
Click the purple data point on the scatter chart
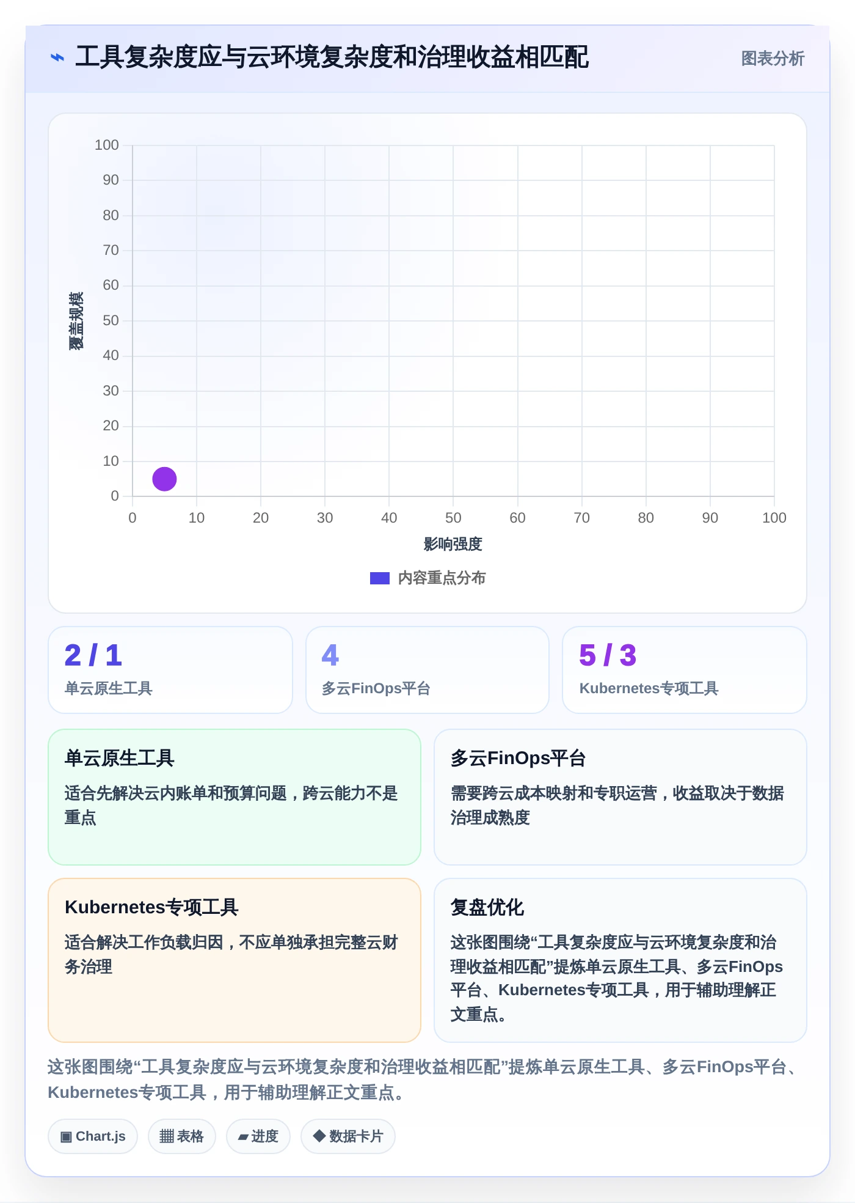[164, 479]
